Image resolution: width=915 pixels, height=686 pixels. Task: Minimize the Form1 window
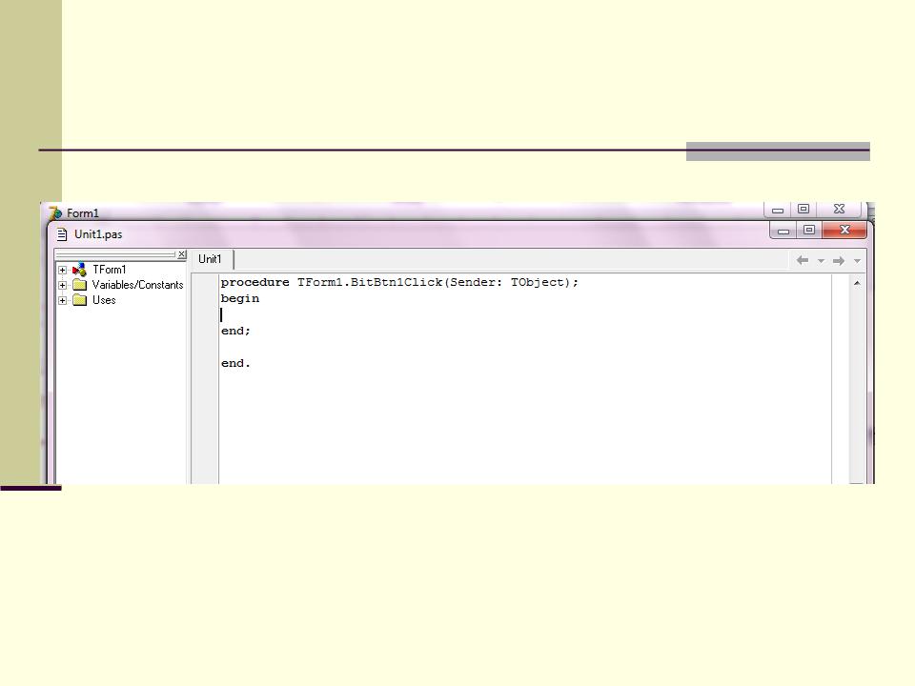click(x=778, y=210)
